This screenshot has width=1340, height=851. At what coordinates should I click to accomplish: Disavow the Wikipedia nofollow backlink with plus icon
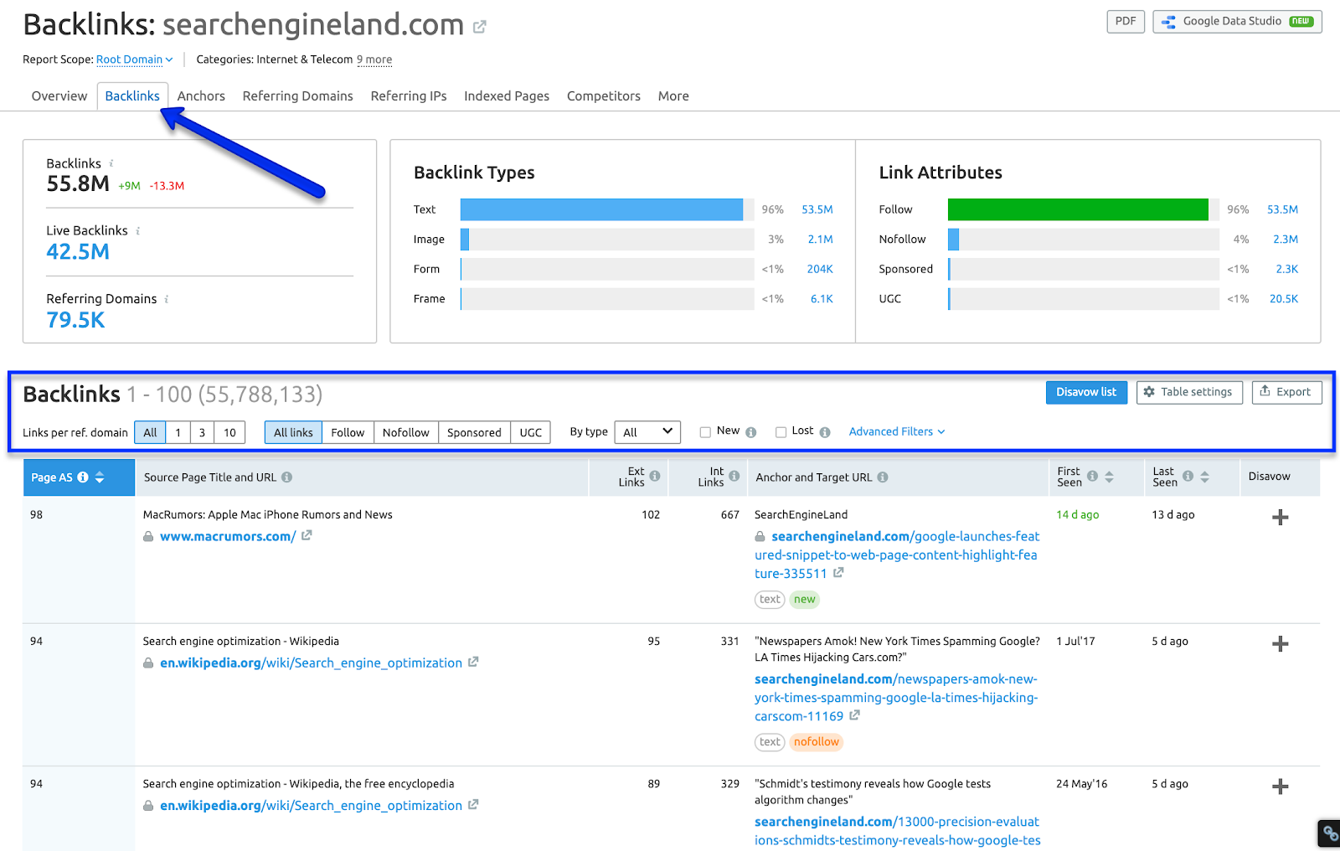tap(1280, 644)
